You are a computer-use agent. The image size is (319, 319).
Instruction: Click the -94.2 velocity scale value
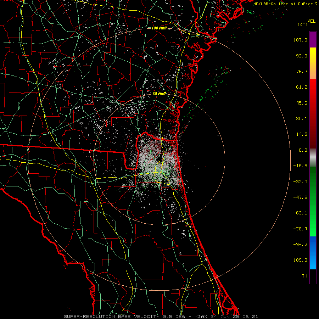(x=300, y=244)
